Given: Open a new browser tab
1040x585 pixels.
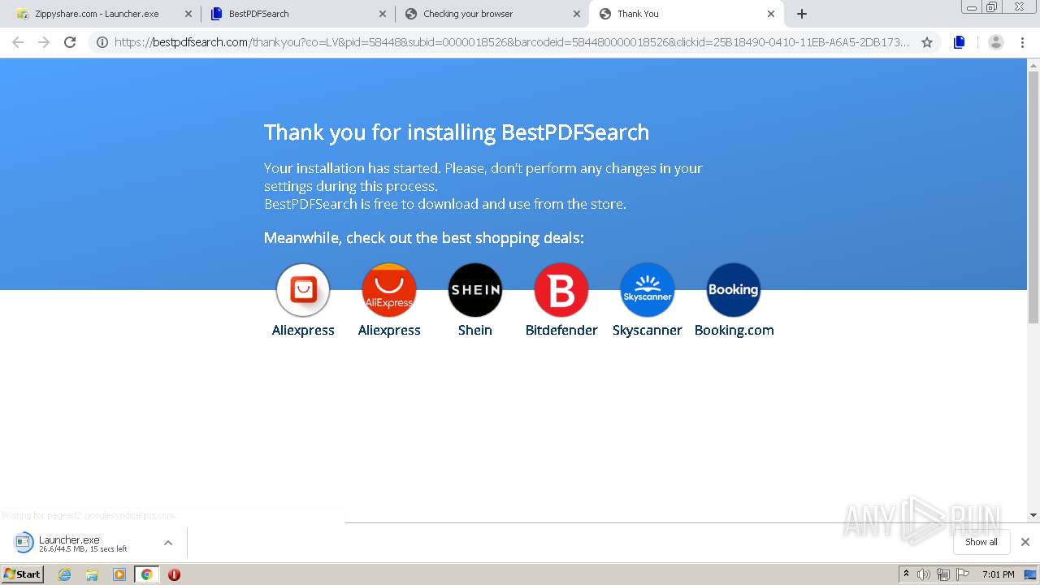Looking at the screenshot, I should (802, 14).
